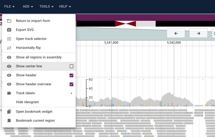Open the FILE menu
Screen dimensions: 215x137
(x=9, y=7)
